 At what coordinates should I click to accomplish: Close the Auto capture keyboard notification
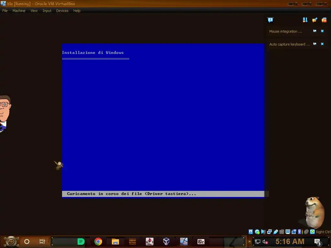click(322, 44)
